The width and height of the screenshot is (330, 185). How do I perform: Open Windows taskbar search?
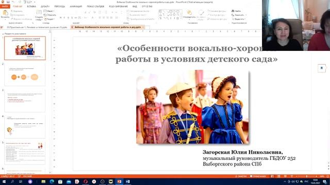[12, 181]
